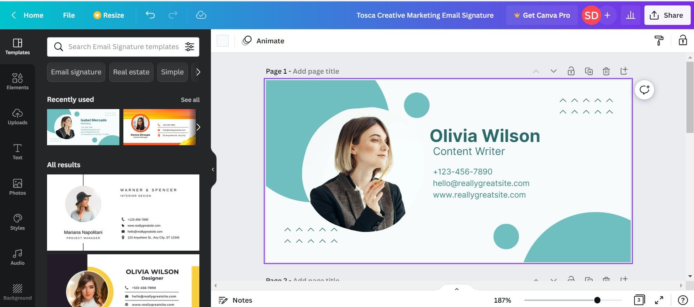Click the Get Canva Pro button
This screenshot has height=307, width=694.
point(542,15)
